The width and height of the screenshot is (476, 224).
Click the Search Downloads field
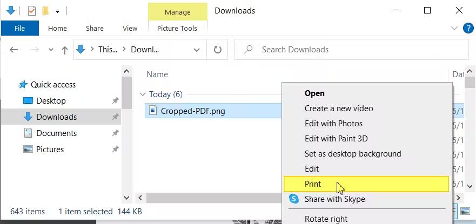(x=351, y=50)
